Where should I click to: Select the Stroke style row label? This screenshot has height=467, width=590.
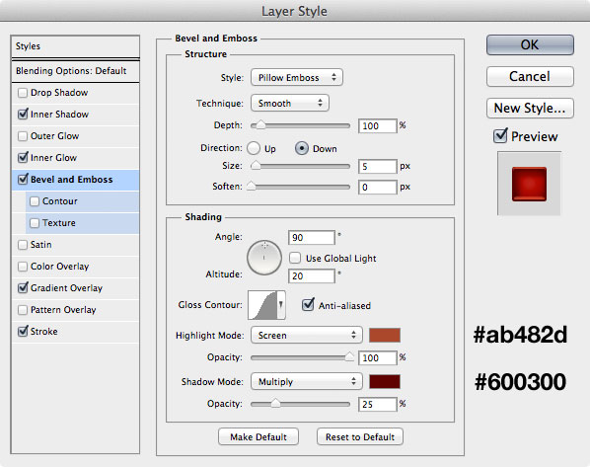point(44,332)
